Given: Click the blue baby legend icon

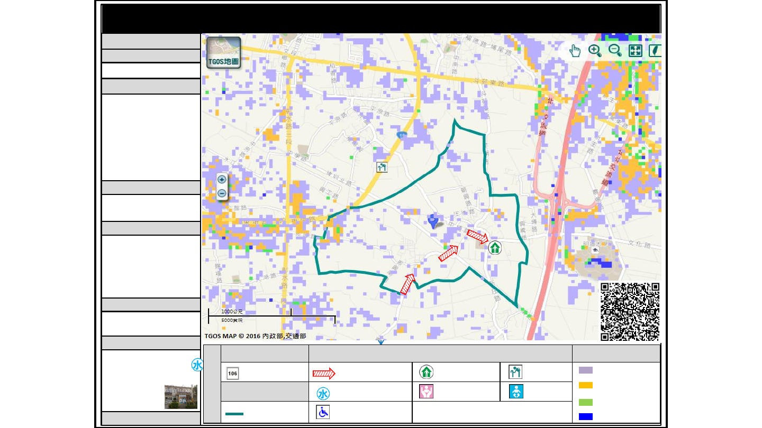Looking at the screenshot, I should 516,392.
